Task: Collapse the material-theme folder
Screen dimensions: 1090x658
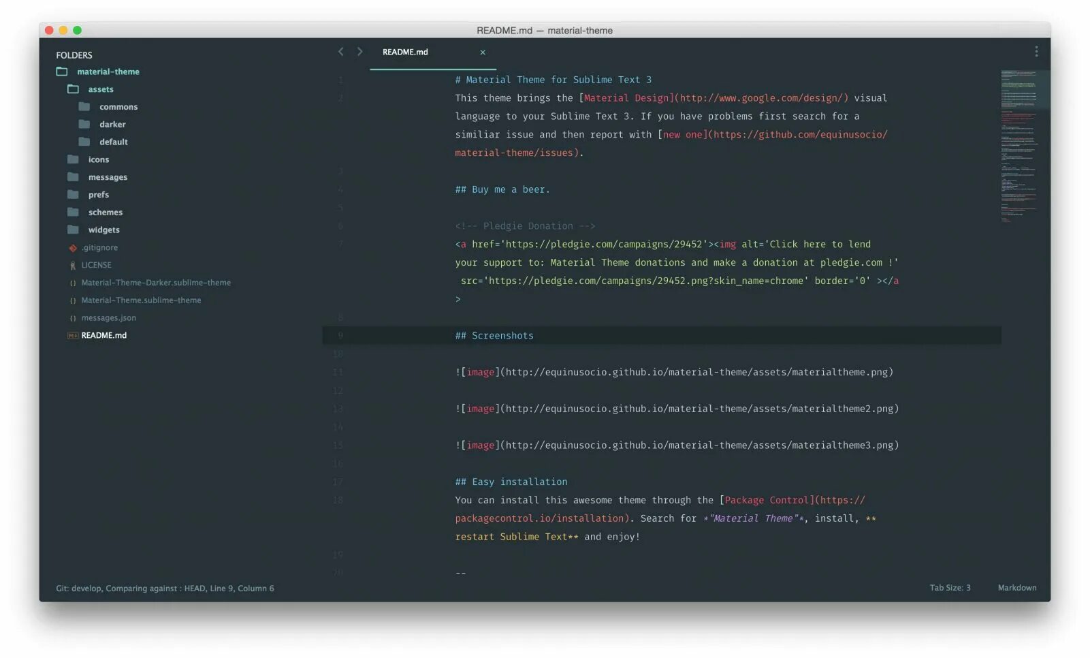Action: pos(108,72)
